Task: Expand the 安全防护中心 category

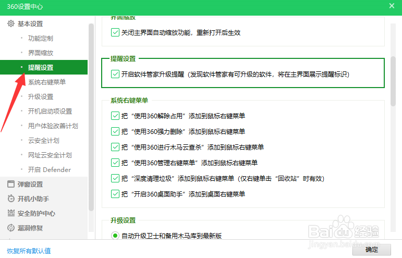Action: (36, 213)
